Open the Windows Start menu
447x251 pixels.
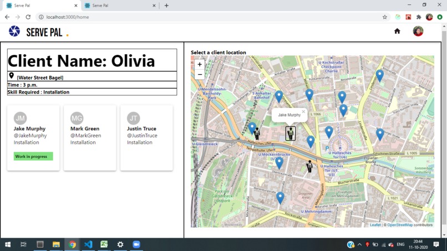coord(8,244)
